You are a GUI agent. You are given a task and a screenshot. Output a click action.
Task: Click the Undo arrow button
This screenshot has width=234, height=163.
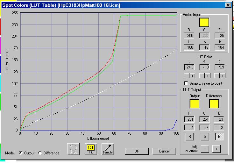click(x=73, y=149)
